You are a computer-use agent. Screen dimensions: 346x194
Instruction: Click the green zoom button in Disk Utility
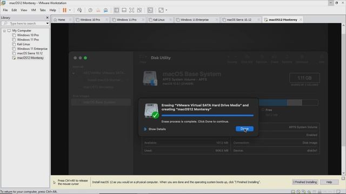[x=85, y=58]
